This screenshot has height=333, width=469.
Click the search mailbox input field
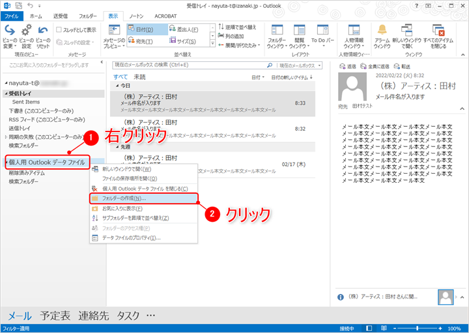click(190, 65)
